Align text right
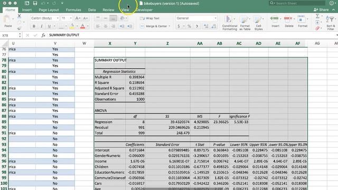Screen dimensions: 338x190 point(113,26)
